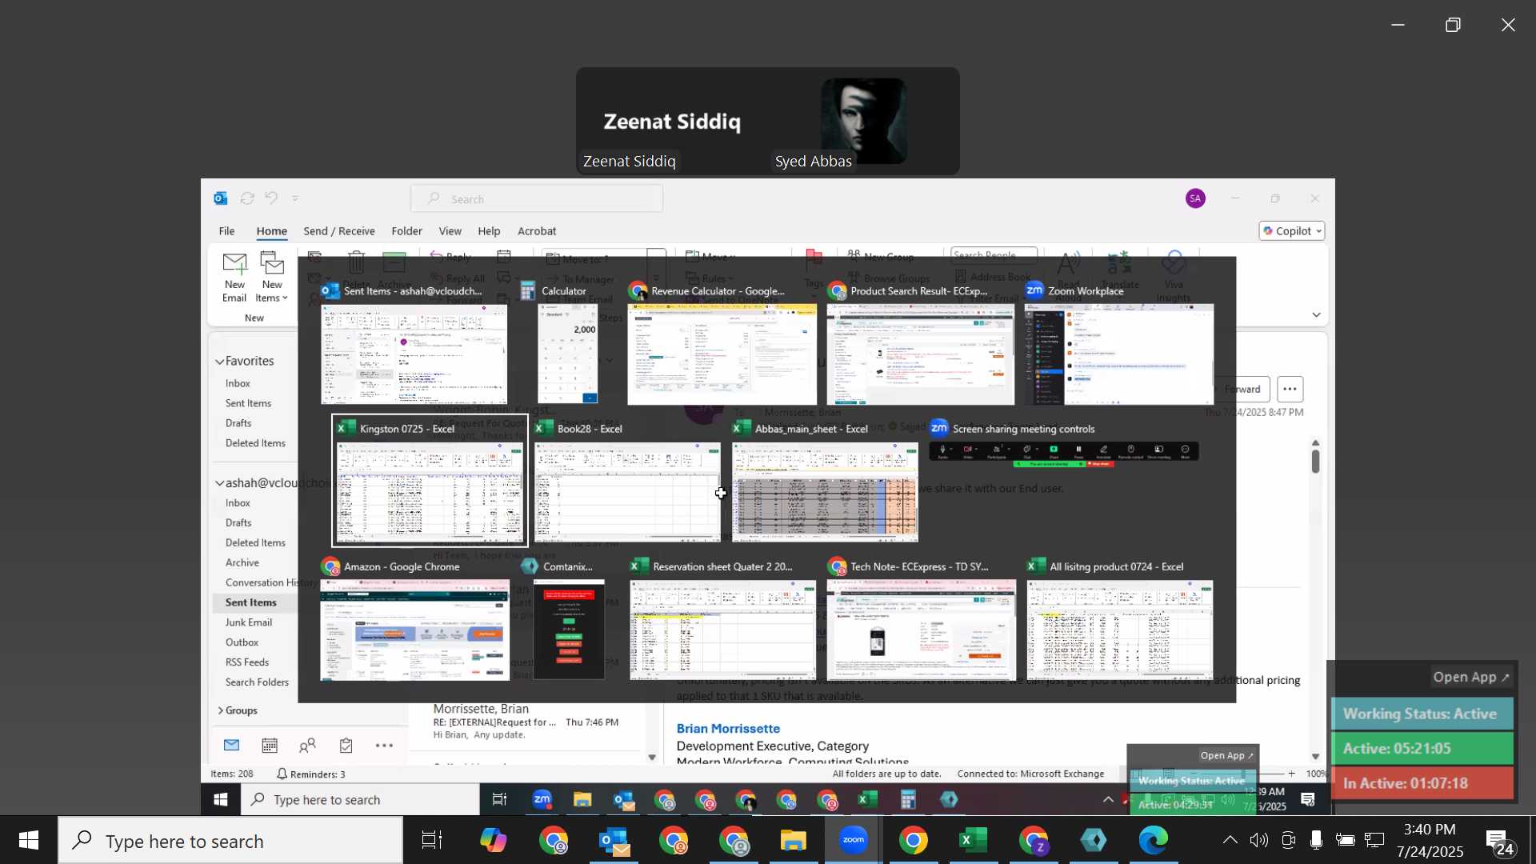Open the View ribbon tab
Screen dimensions: 1536x864
pos(450,231)
